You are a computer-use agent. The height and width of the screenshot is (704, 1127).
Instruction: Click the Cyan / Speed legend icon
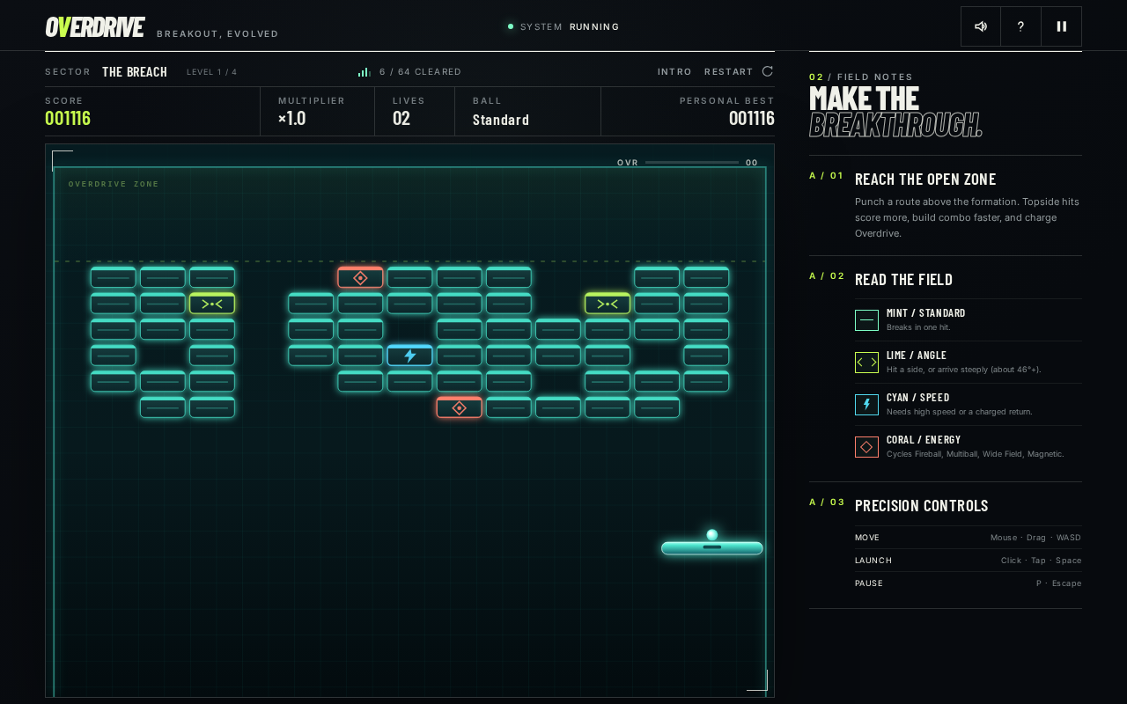tap(866, 405)
